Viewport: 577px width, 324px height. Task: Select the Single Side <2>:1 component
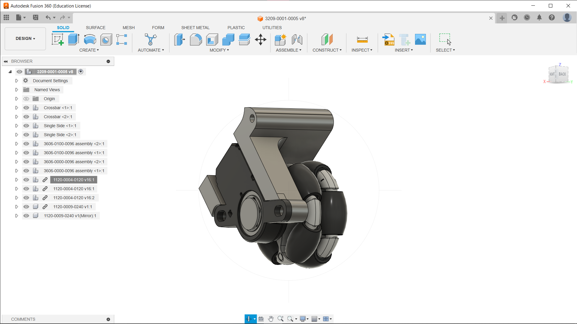click(x=60, y=135)
